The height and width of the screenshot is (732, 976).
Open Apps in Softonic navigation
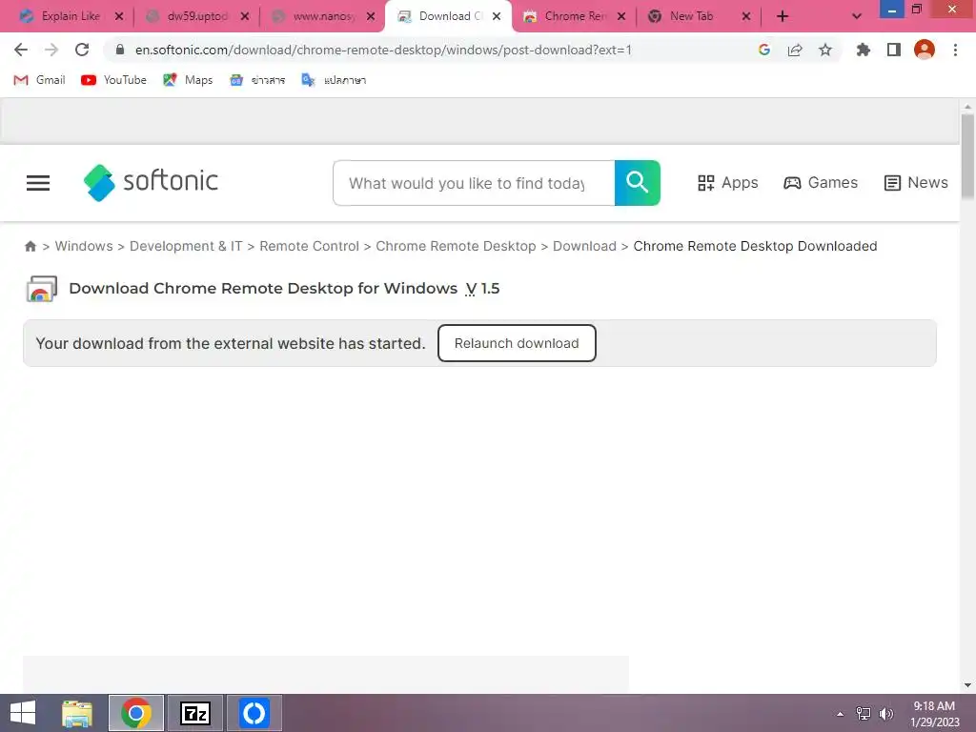727,182
